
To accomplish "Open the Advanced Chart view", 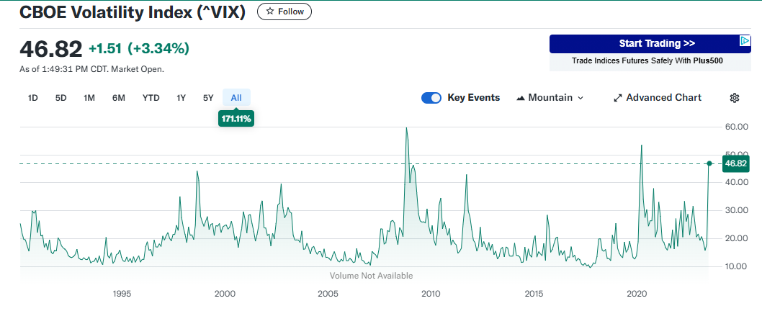I will tap(657, 98).
